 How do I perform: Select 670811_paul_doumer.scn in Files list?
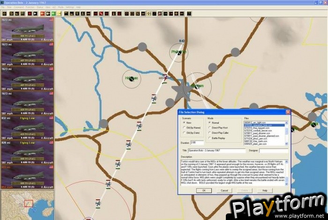(x=264, y=133)
